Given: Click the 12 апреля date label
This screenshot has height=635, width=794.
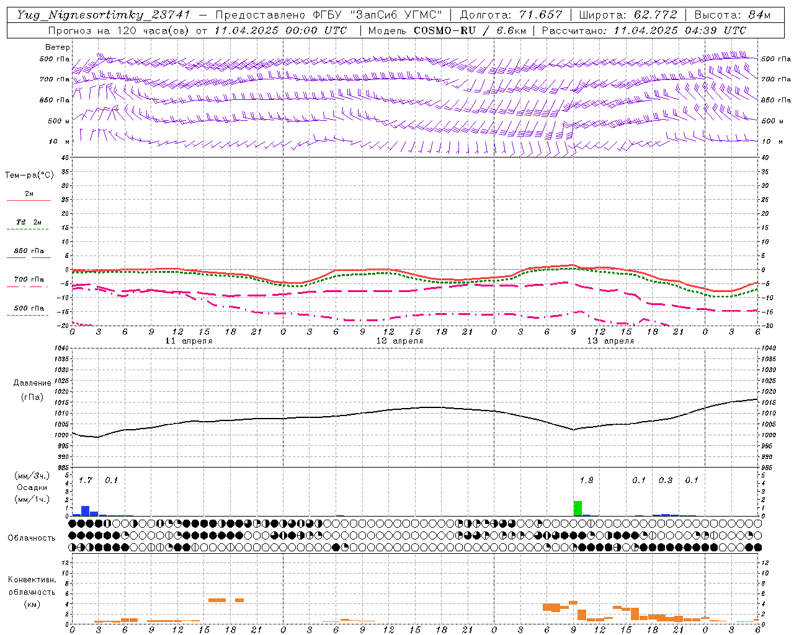Looking at the screenshot, I should coord(399,341).
